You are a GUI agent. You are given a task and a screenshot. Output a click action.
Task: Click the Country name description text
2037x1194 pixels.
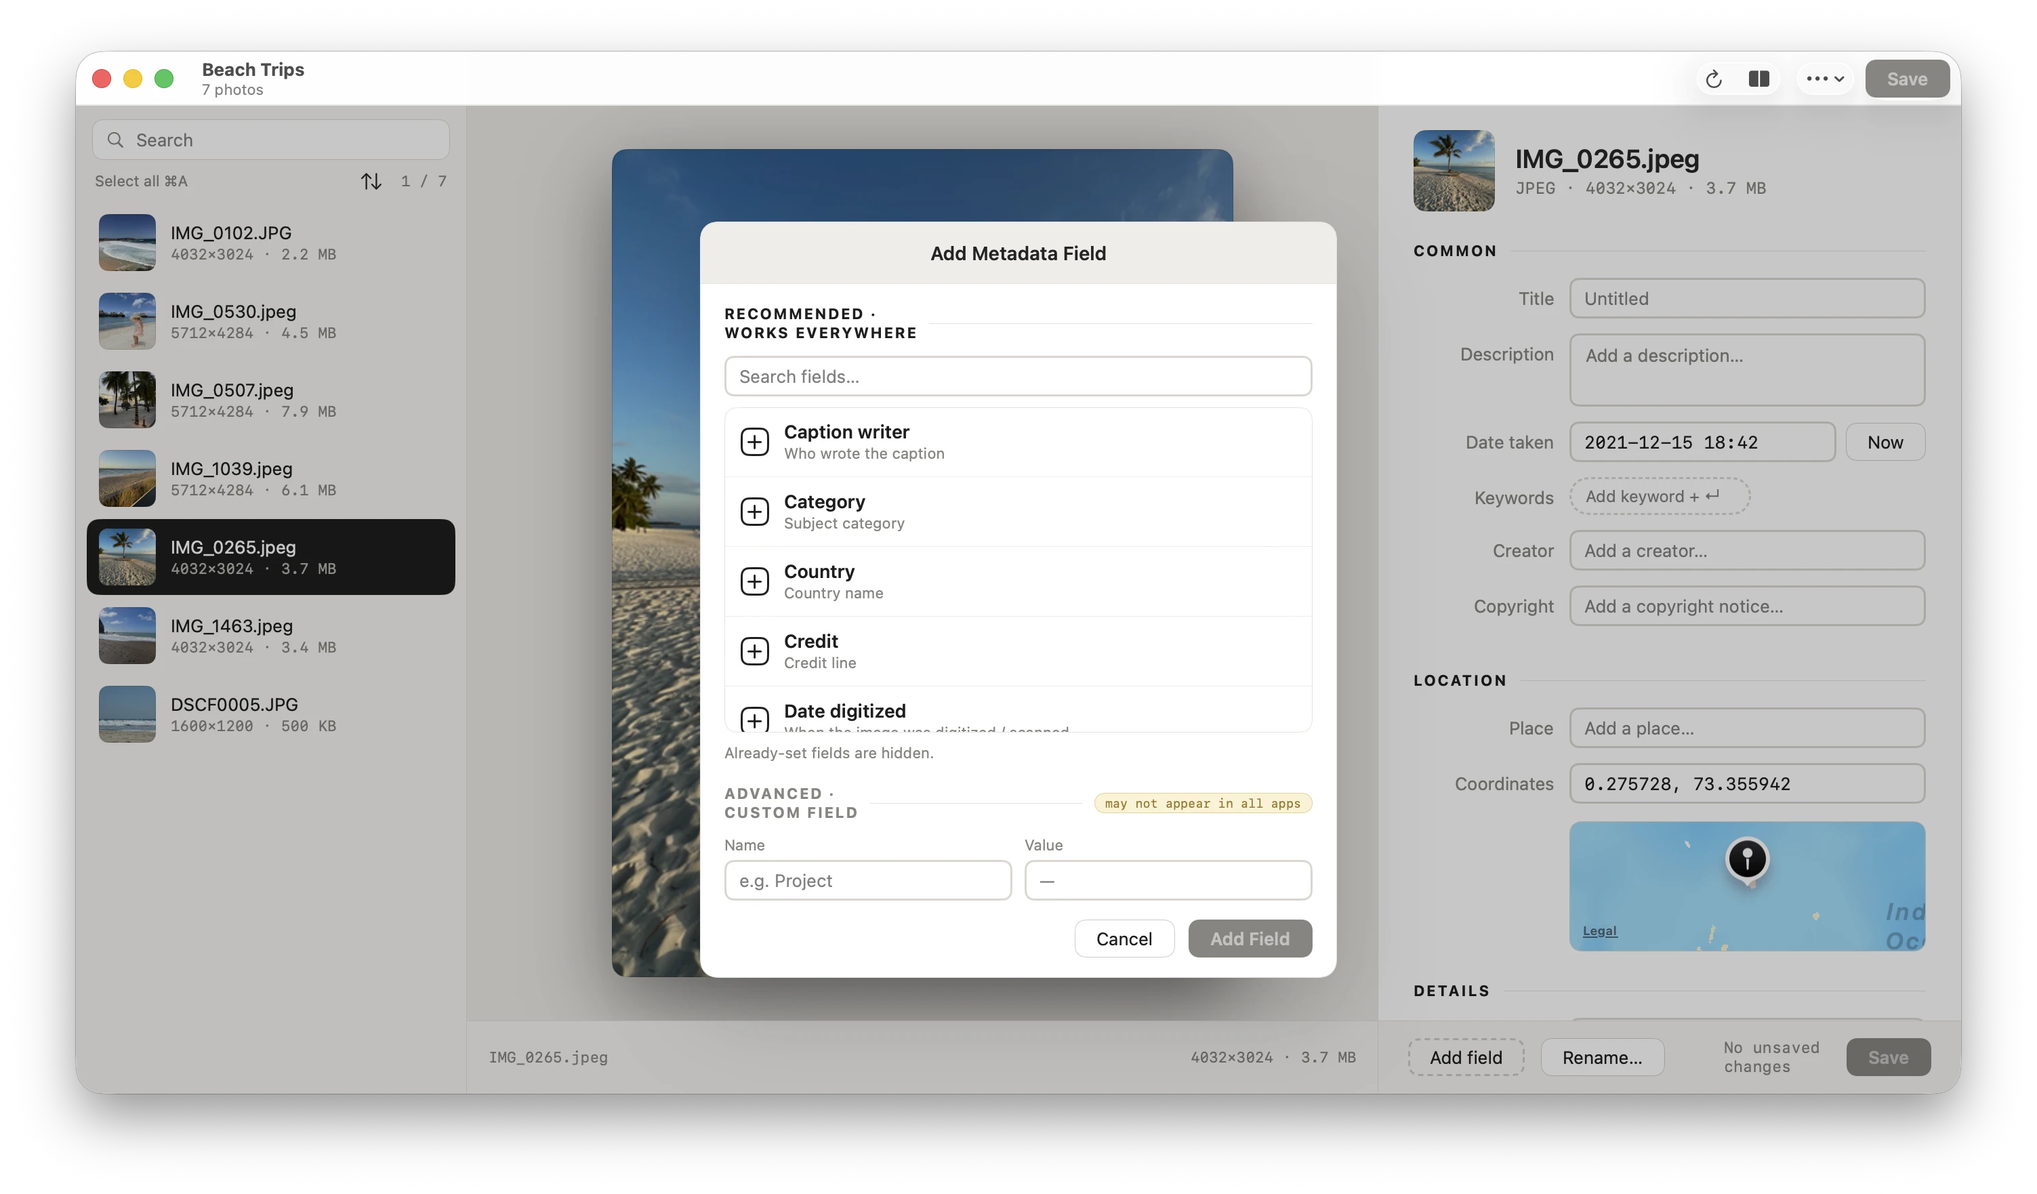(x=834, y=594)
